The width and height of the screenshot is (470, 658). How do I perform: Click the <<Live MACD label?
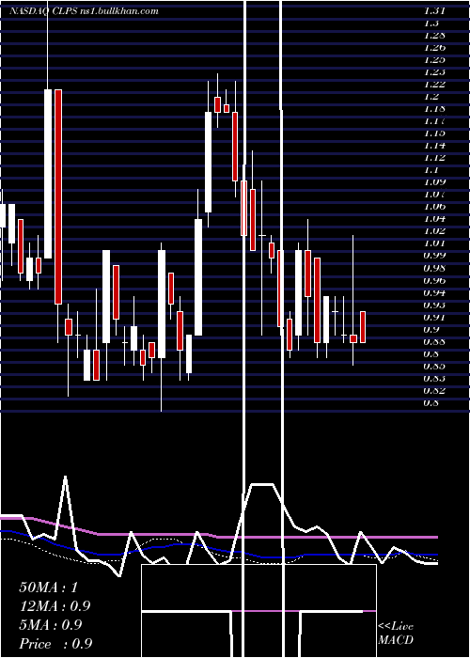[396, 634]
